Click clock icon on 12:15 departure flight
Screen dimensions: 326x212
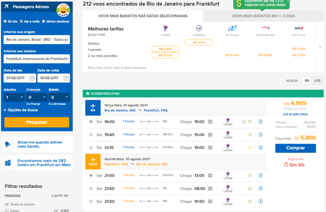[250, 148]
